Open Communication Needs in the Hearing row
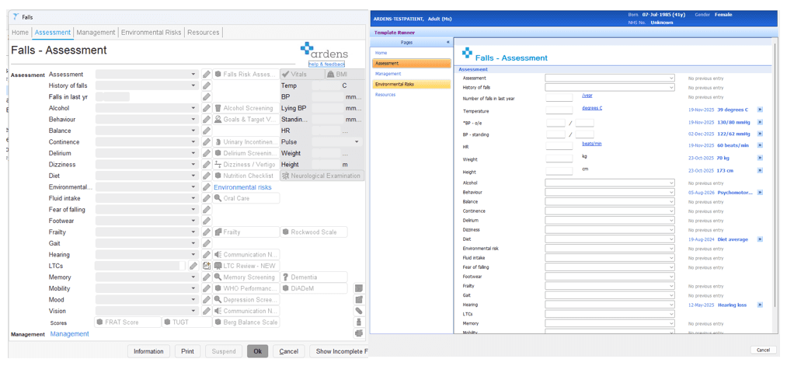This screenshot has height=366, width=787. 246,255
